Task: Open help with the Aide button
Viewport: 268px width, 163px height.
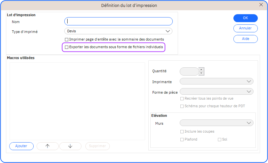Action: tap(245, 39)
